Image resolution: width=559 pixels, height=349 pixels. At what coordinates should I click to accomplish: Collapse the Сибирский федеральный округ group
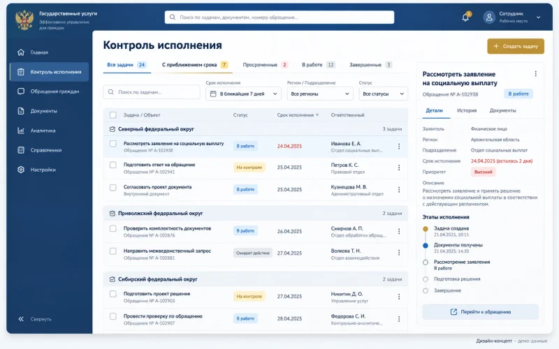[112, 280]
